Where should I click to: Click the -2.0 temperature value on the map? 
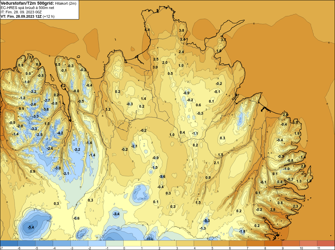(20, 126)
